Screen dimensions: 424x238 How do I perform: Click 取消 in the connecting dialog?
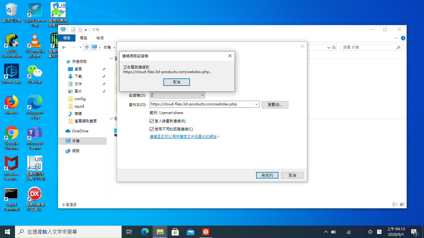(176, 82)
